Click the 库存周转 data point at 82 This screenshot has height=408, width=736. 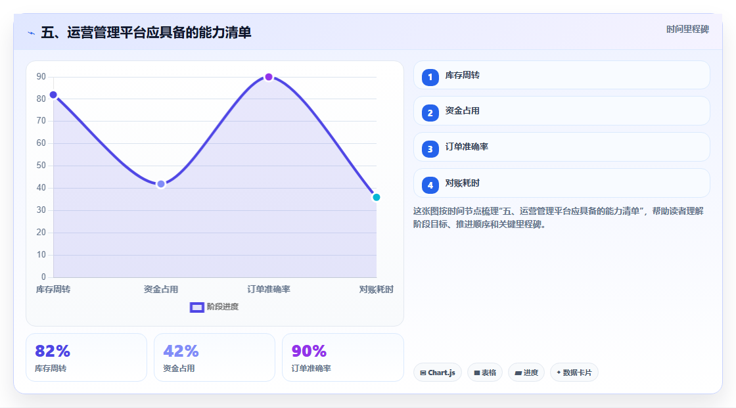(53, 95)
